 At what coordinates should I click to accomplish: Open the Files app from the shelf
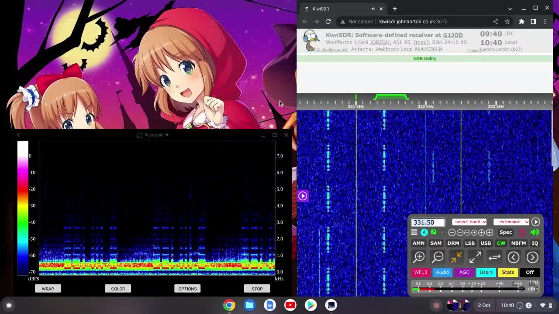point(250,305)
